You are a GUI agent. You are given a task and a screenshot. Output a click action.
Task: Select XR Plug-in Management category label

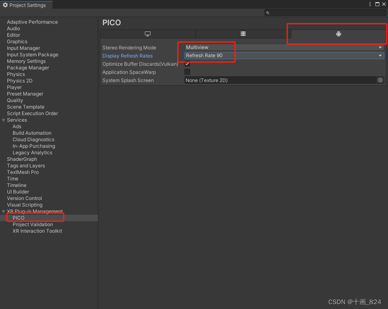(x=35, y=211)
